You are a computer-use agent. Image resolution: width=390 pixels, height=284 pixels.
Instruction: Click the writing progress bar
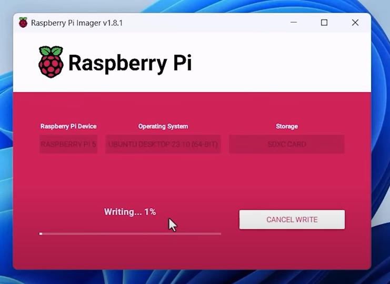(130, 234)
